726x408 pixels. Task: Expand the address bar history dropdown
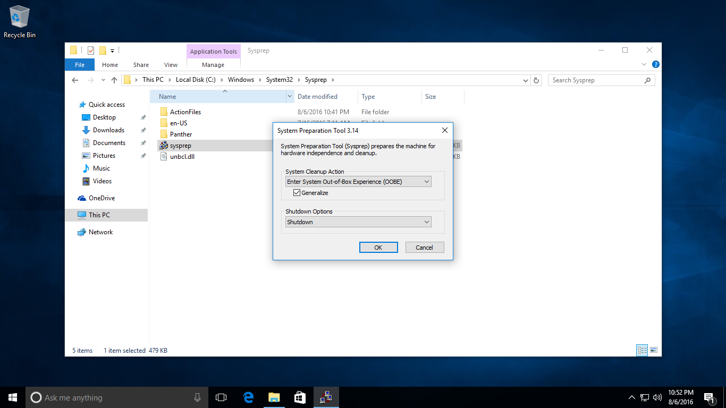[x=525, y=80]
